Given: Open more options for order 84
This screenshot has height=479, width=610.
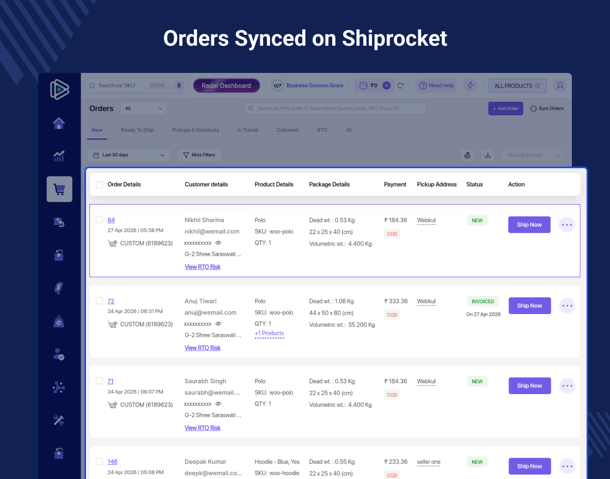Looking at the screenshot, I should (x=567, y=225).
